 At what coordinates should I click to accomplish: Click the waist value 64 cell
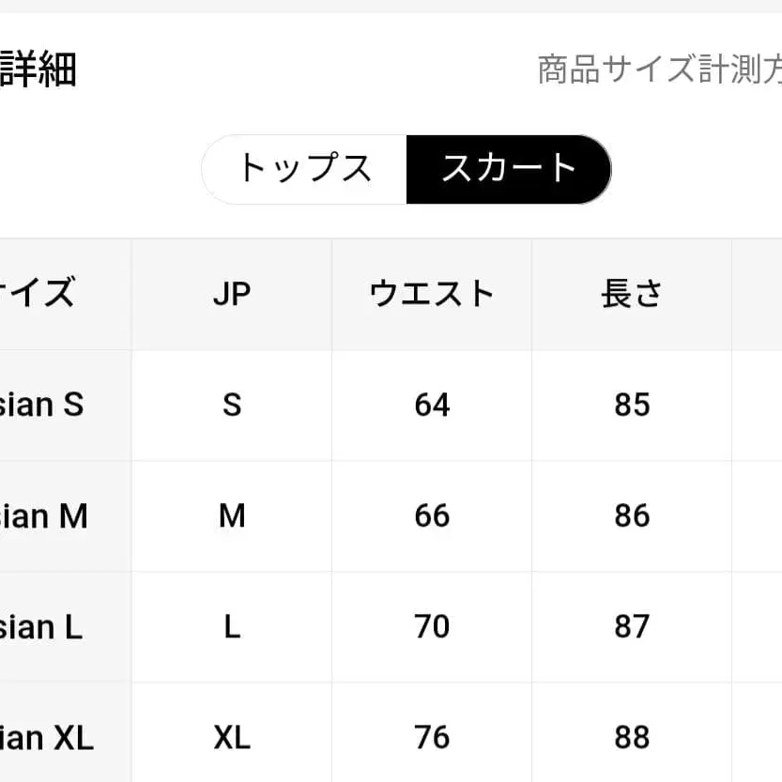[430, 405]
